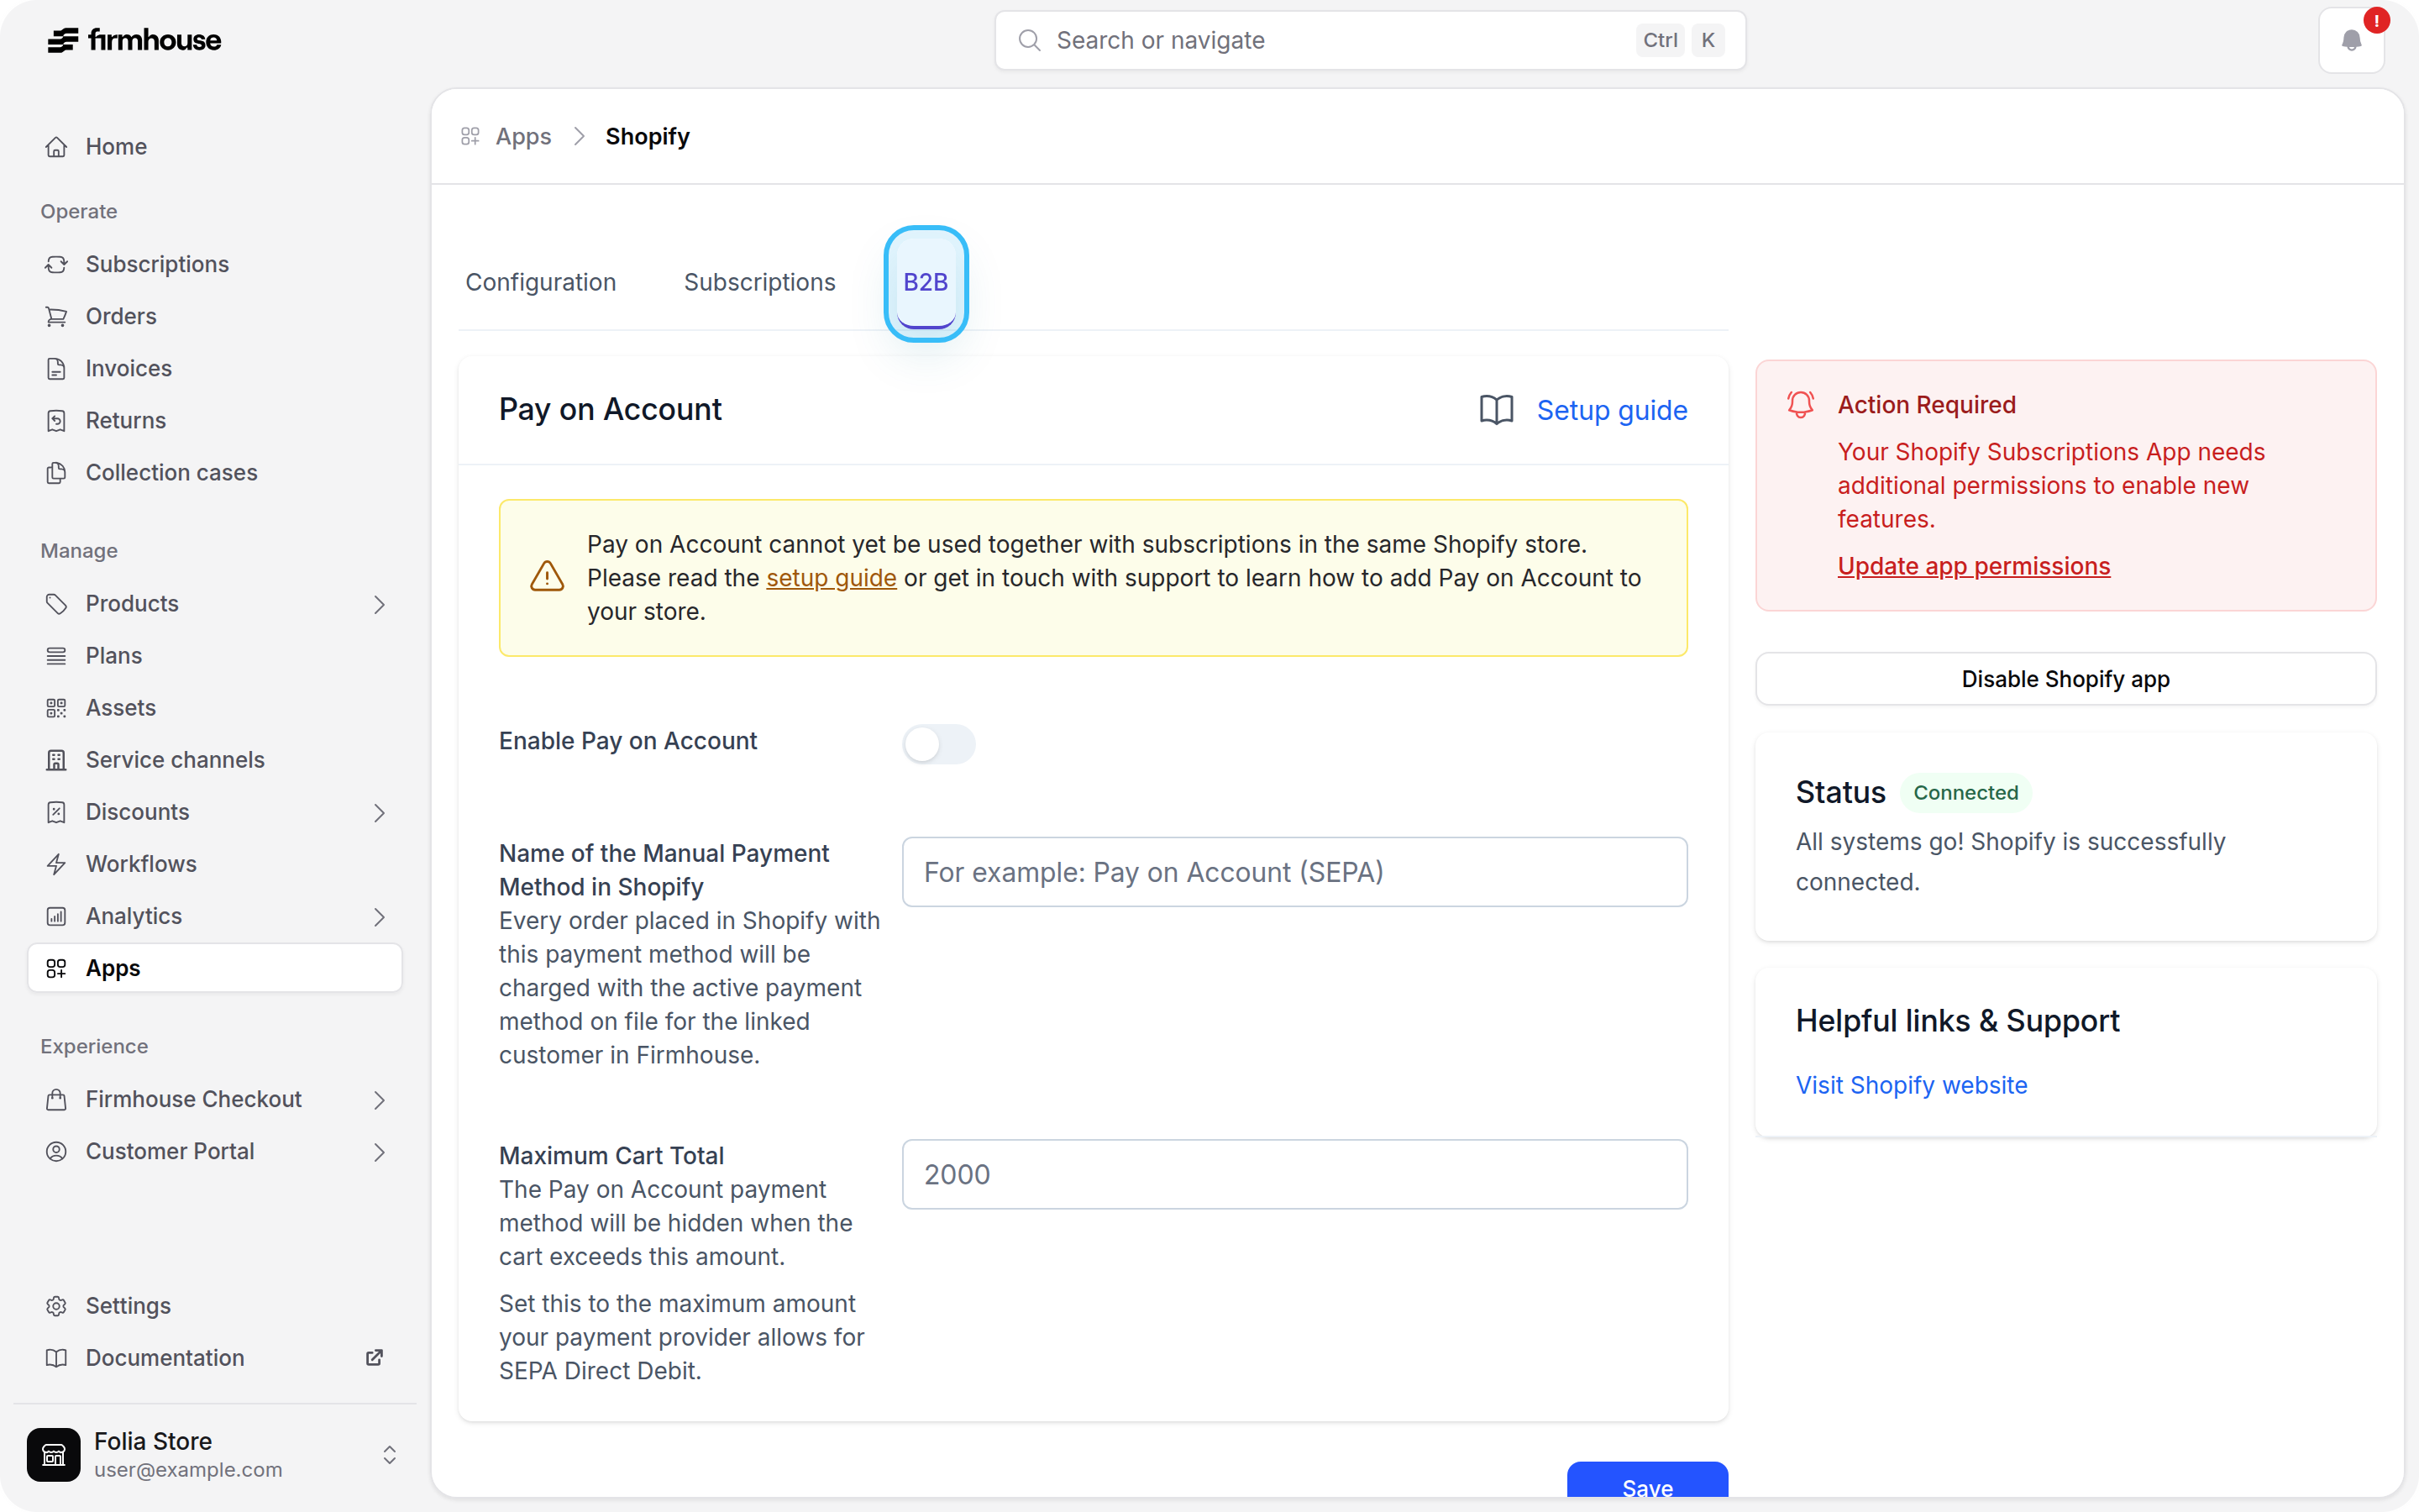Open Returns in the sidebar
2419x1512 pixels.
[214, 420]
